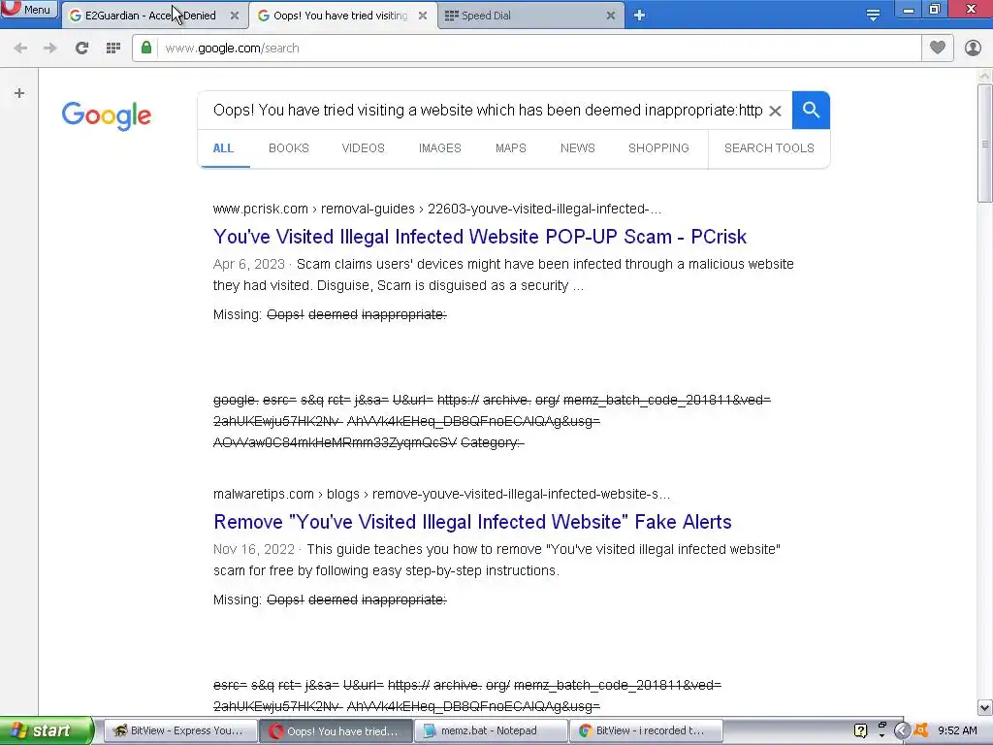Click the blue magnifier search button
The image size is (993, 745).
point(811,111)
